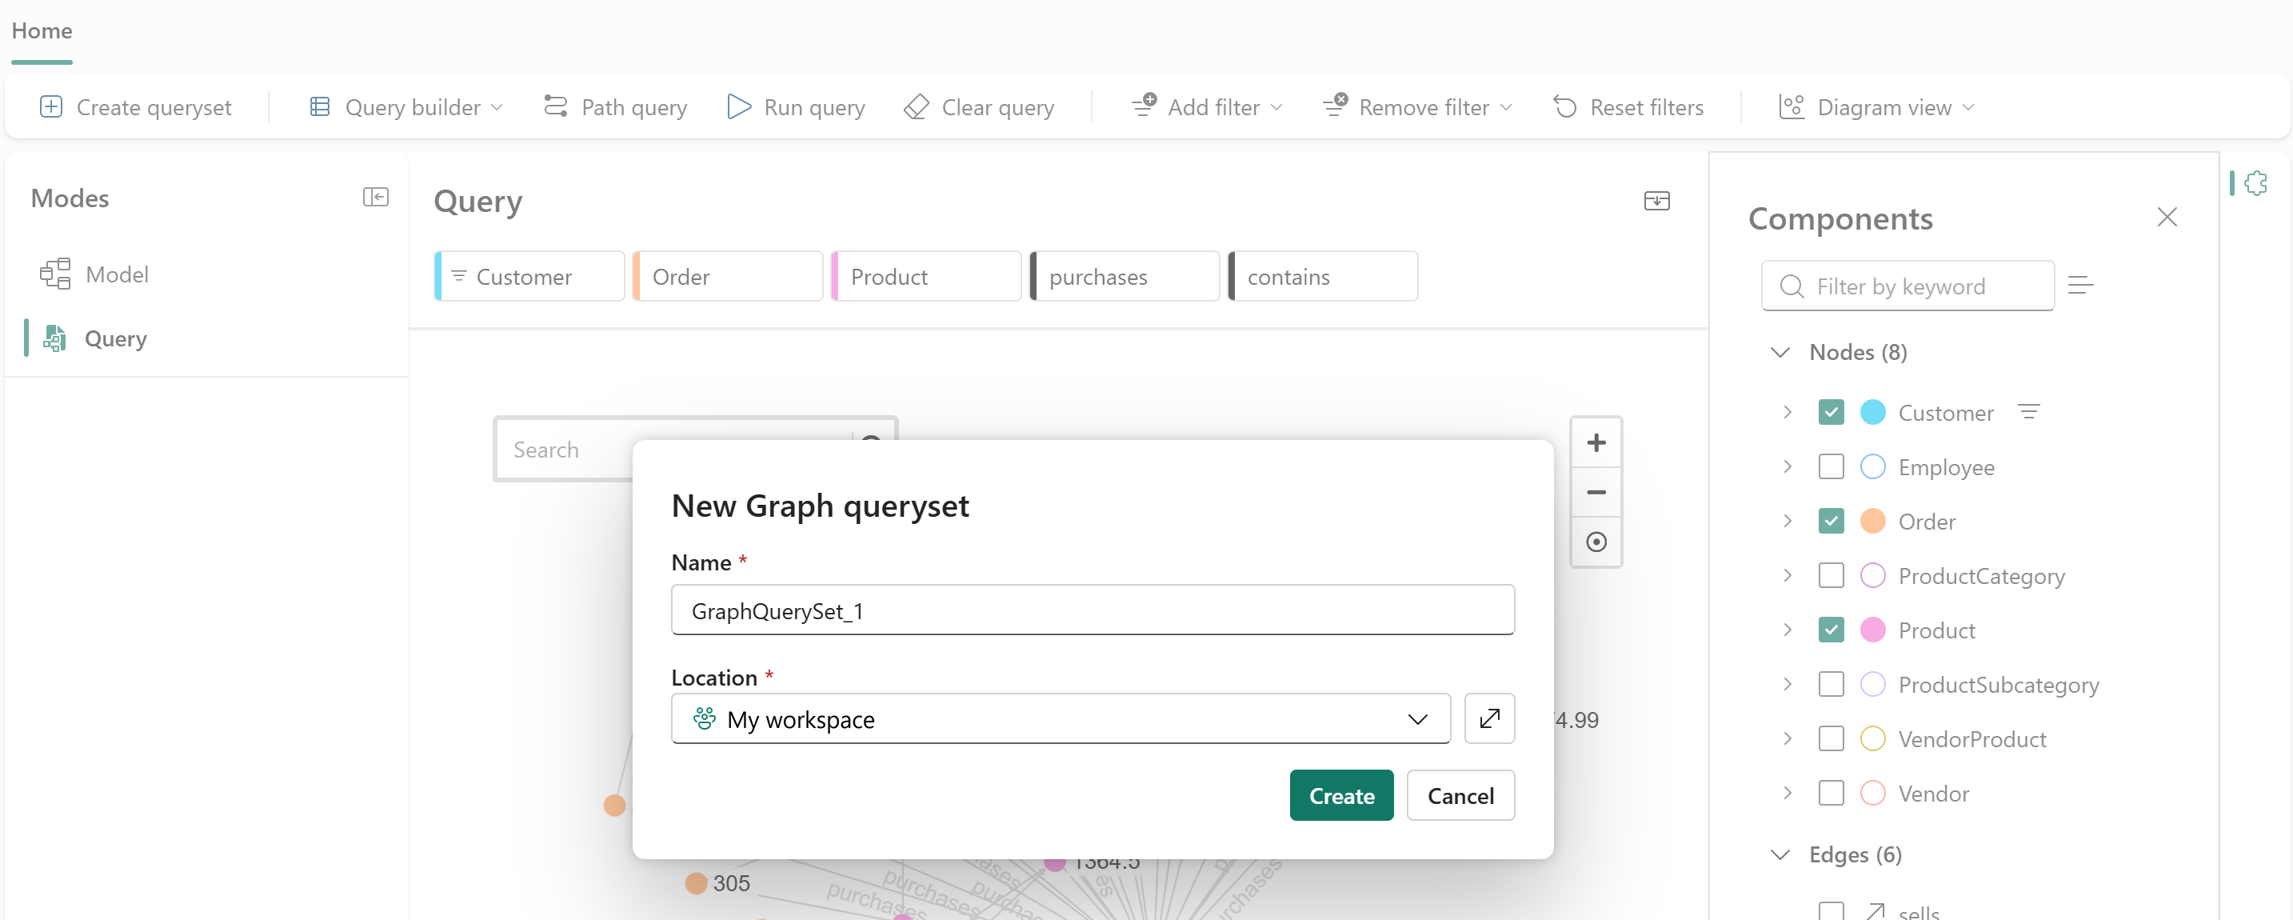
Task: Open the component list options icon
Action: (x=2079, y=285)
